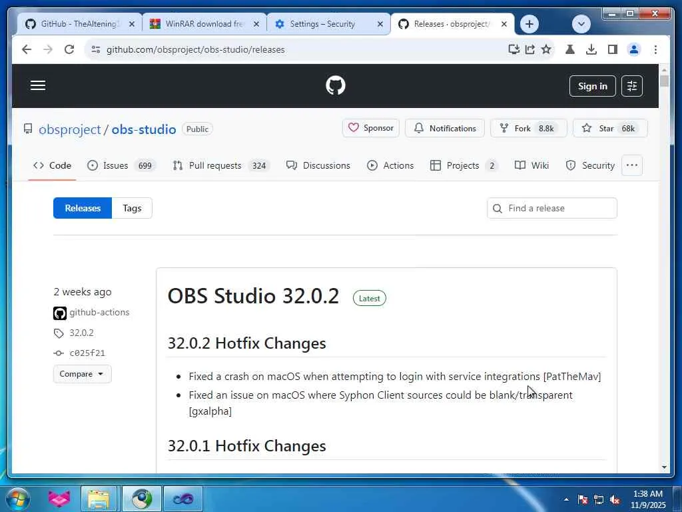Reload the current page
Image resolution: width=682 pixels, height=512 pixels.
69,49
